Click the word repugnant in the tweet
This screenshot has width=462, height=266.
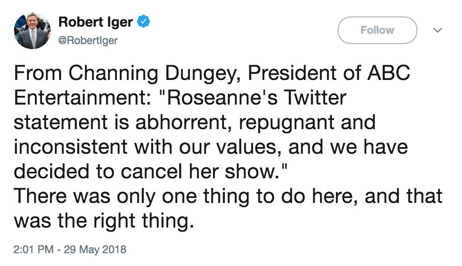point(286,124)
